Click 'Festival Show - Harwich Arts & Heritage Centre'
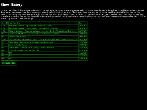147x110 pixels. 43,48
